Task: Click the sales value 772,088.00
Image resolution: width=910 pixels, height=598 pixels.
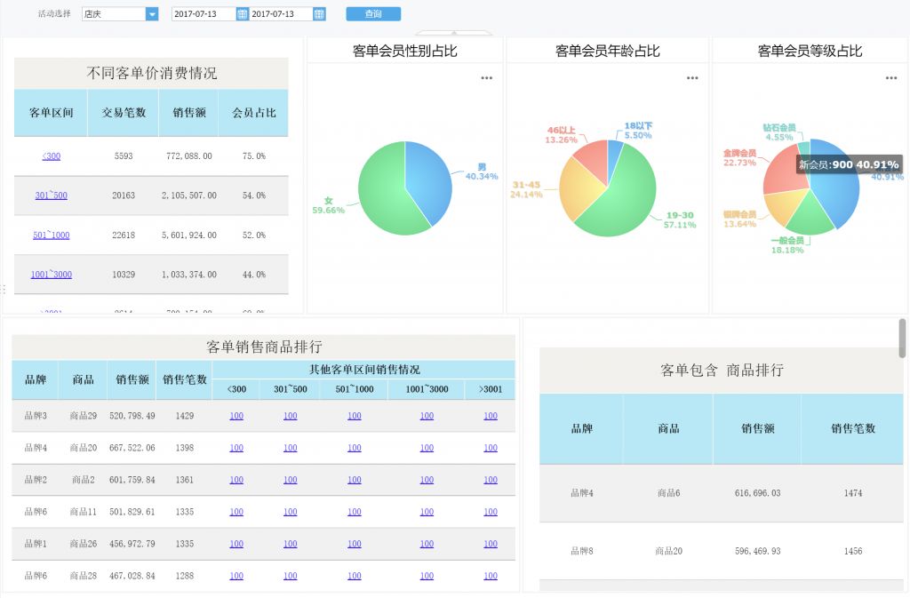Action: point(189,156)
